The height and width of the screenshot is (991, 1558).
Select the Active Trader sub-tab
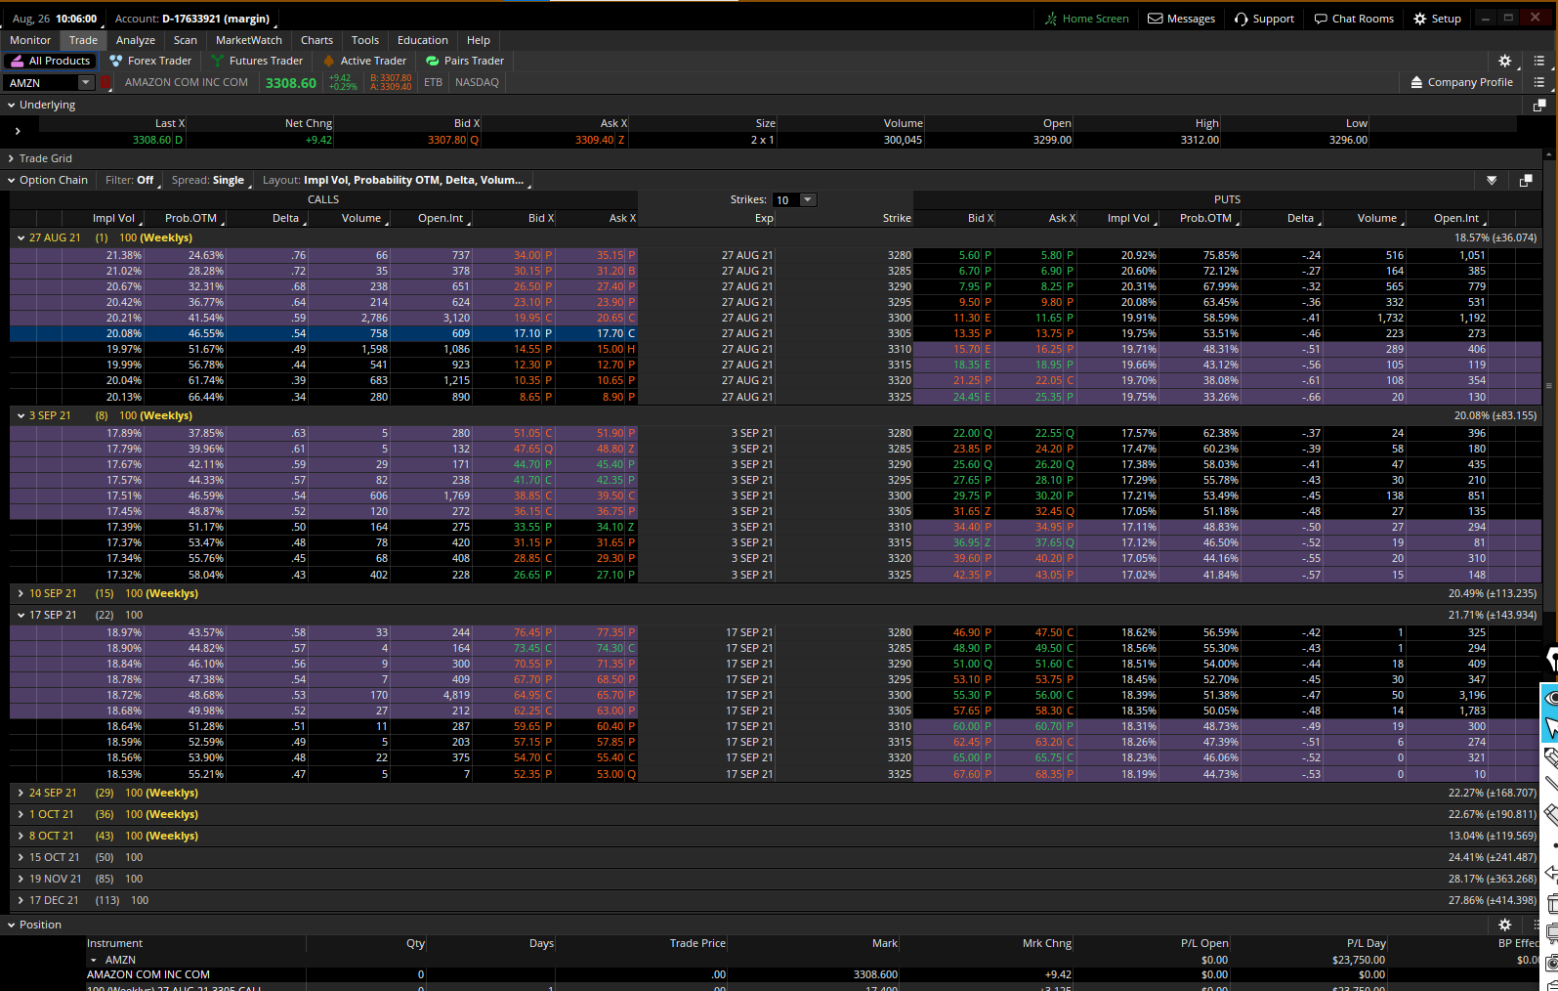(372, 61)
